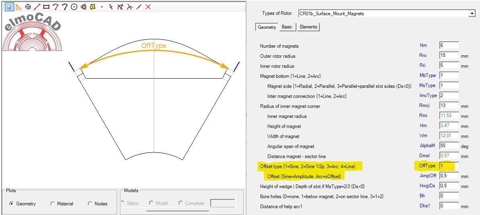The width and height of the screenshot is (480, 215).
Task: Pick the second arc tool with black endpoint
Action: [64, 6]
